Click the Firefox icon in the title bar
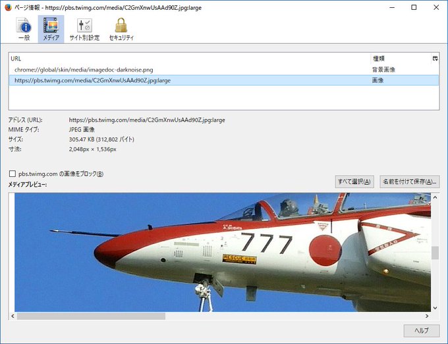 8,7
